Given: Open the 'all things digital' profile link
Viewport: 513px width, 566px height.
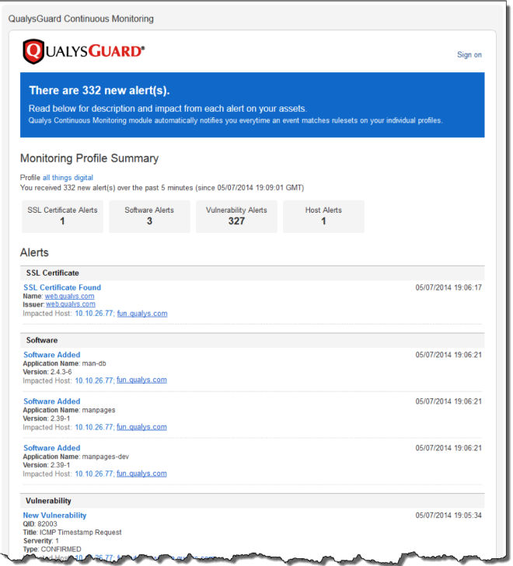Looking at the screenshot, I should point(68,178).
